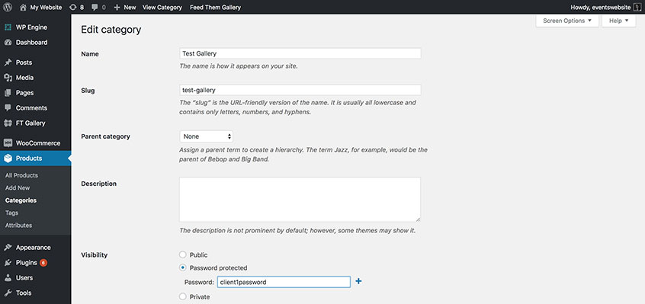Expand the Help tab
The height and width of the screenshot is (304, 645).
pyautogui.click(x=618, y=21)
